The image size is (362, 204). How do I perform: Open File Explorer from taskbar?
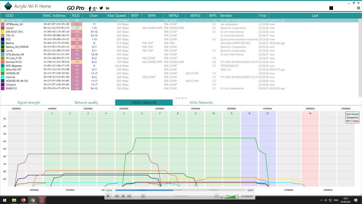click(x=14, y=200)
